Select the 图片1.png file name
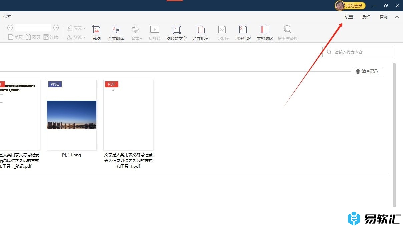This screenshot has width=403, height=227. tap(72, 155)
